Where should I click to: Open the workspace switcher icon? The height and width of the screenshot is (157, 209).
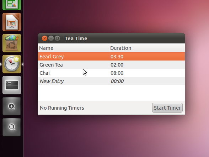12,85
